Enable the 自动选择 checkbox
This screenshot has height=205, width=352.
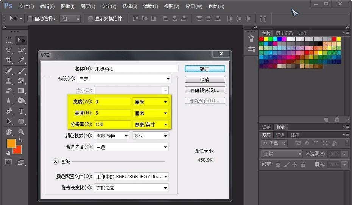pos(31,18)
